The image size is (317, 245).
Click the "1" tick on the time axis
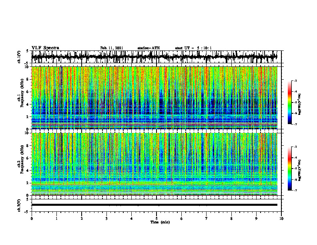coord(56,219)
